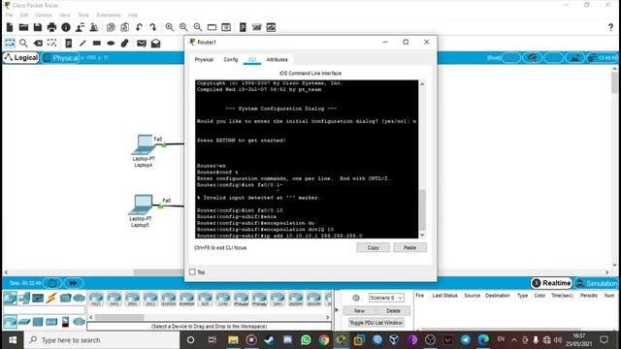
Task: Select the Draw Line tool
Action: click(82, 43)
